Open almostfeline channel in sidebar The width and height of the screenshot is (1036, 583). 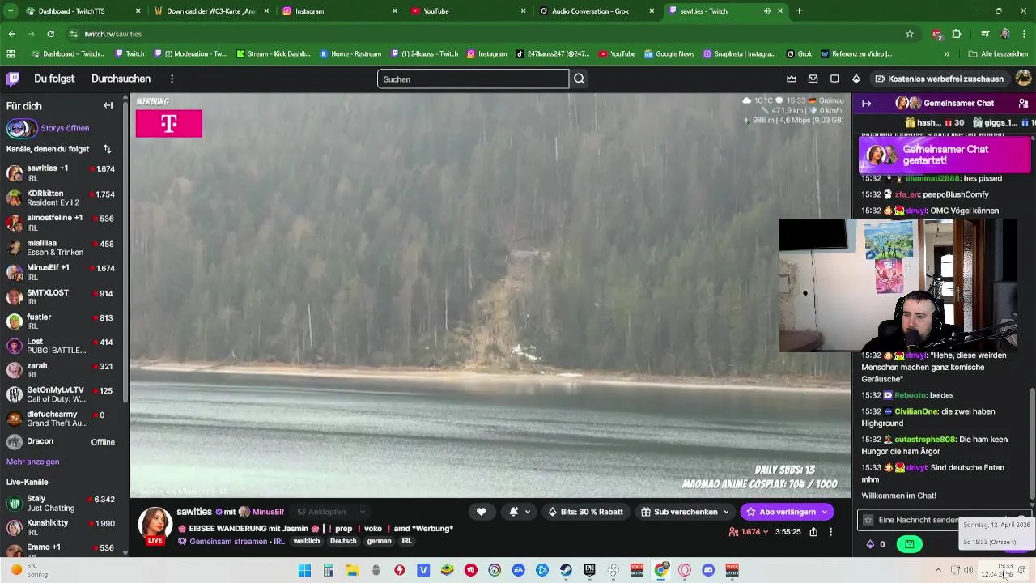click(x=63, y=223)
